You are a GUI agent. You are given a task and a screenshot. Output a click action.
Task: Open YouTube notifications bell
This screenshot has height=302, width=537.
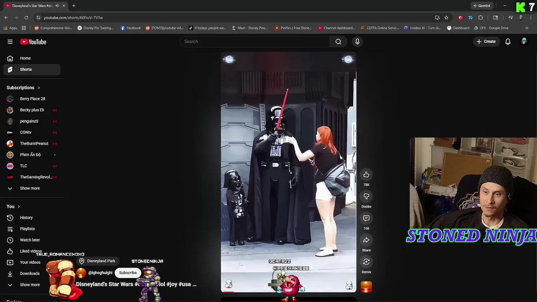click(x=508, y=42)
